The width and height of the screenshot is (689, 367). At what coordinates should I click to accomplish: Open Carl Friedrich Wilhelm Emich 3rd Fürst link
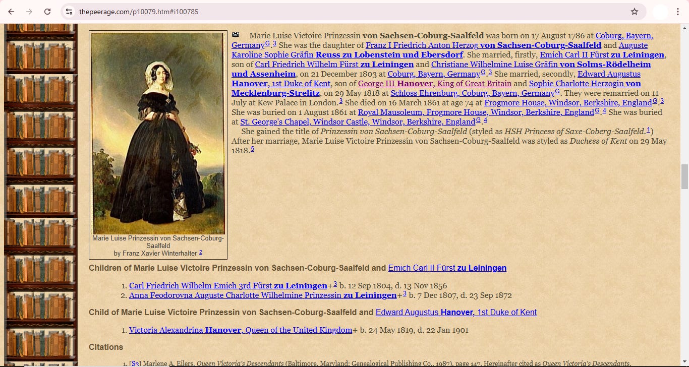[x=228, y=285]
